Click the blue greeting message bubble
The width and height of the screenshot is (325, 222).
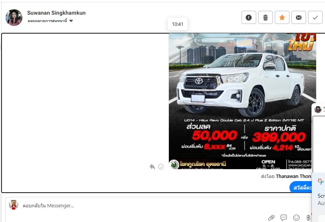coord(301,187)
